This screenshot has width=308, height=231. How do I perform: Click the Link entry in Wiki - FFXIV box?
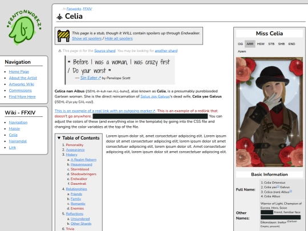13,148
